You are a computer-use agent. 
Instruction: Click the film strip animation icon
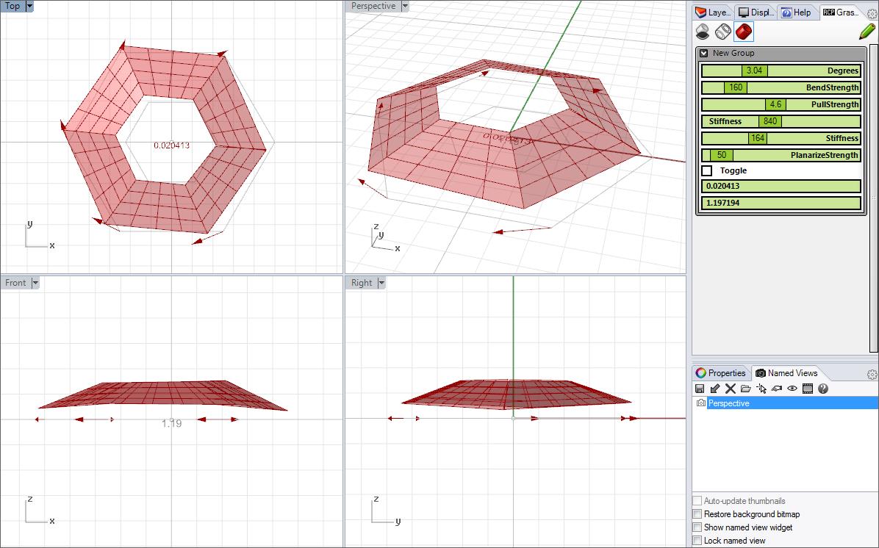click(808, 389)
